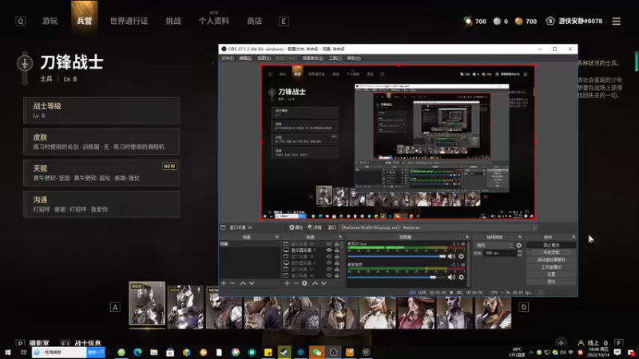Open the 帮助 menu in OBS
The height and width of the screenshot is (359, 639).
(353, 58)
